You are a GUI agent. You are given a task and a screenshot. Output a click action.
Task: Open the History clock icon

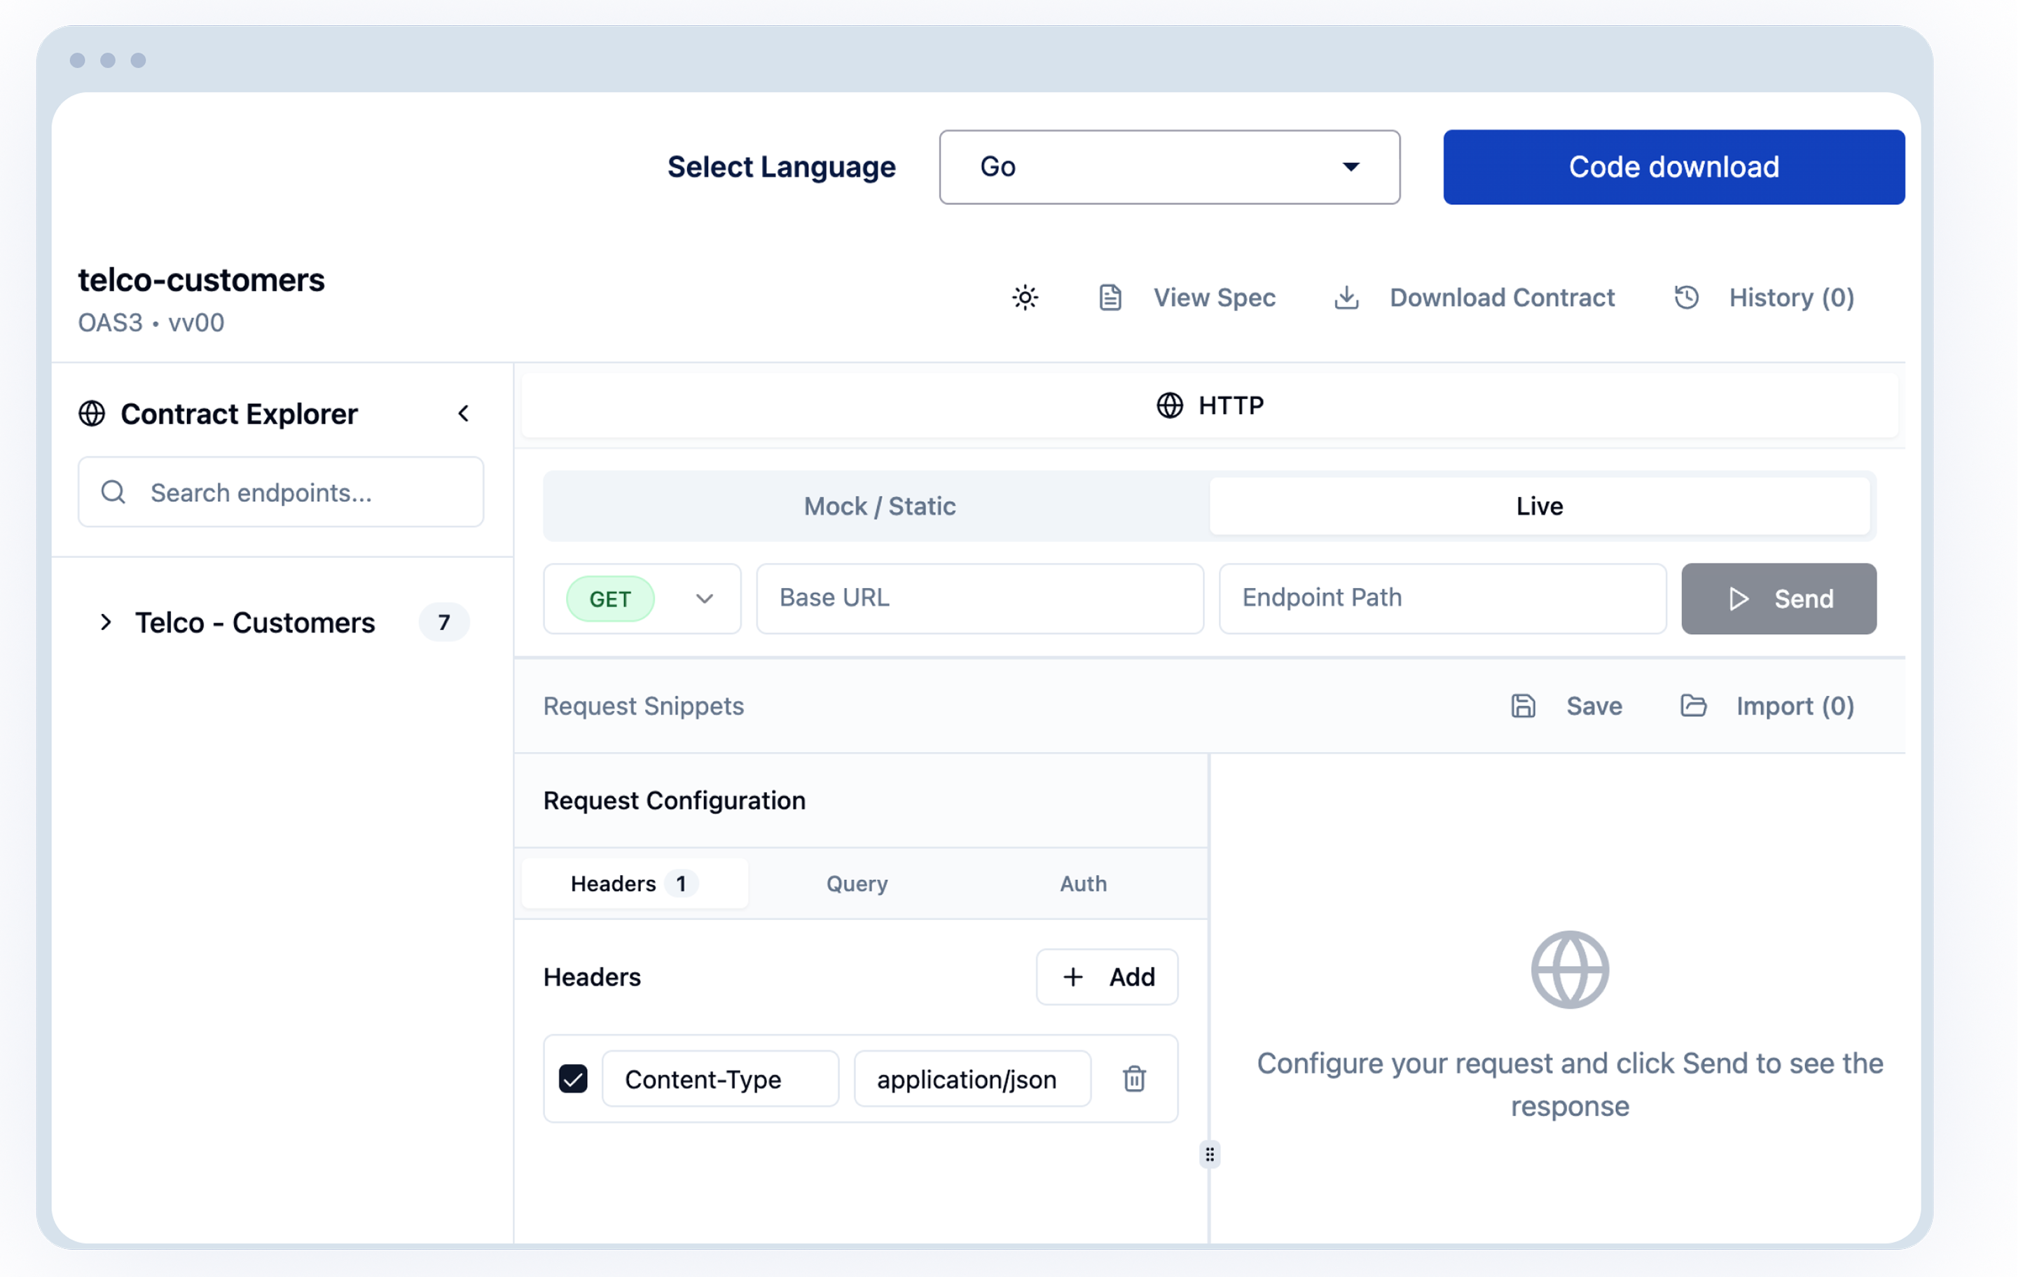[x=1686, y=298]
